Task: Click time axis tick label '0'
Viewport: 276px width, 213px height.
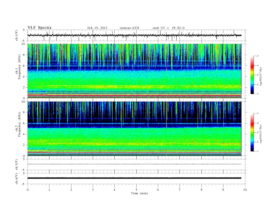Action: tap(28, 190)
